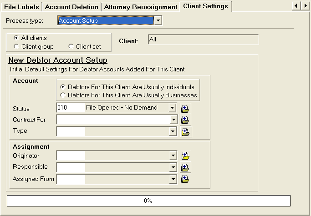Click the lookup icon beside Assigned From
The image size is (311, 216).
(x=185, y=179)
